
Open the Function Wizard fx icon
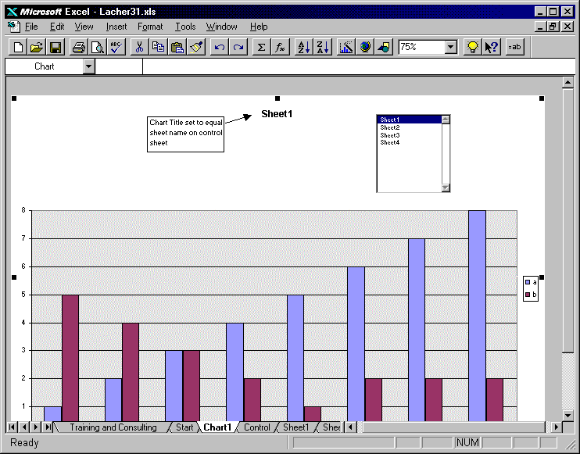[x=281, y=48]
